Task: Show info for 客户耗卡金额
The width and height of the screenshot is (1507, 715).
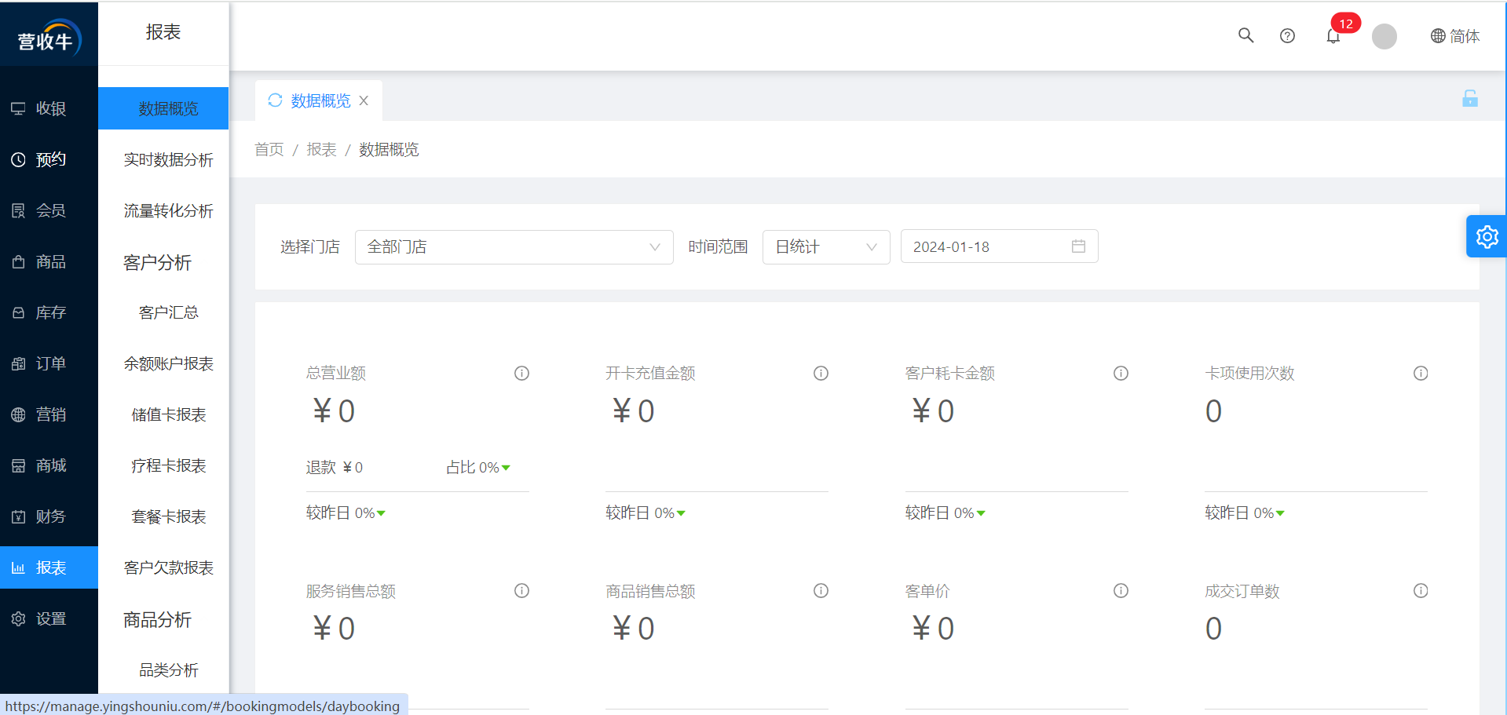Action: [x=1121, y=374]
